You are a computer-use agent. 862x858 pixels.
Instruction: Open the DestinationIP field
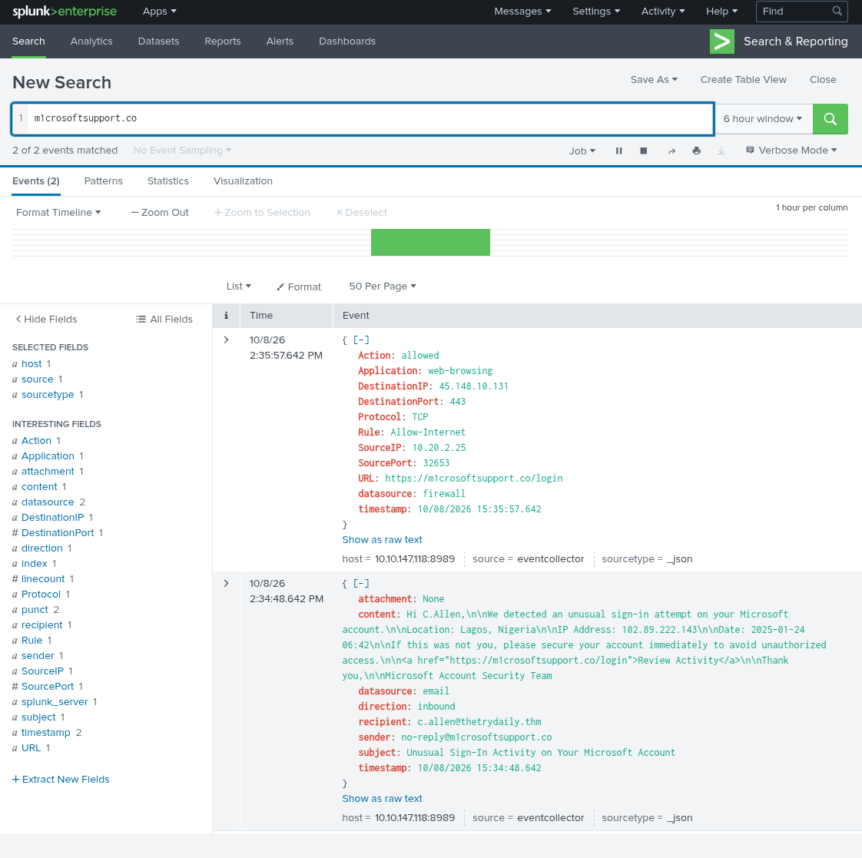pyautogui.click(x=52, y=518)
